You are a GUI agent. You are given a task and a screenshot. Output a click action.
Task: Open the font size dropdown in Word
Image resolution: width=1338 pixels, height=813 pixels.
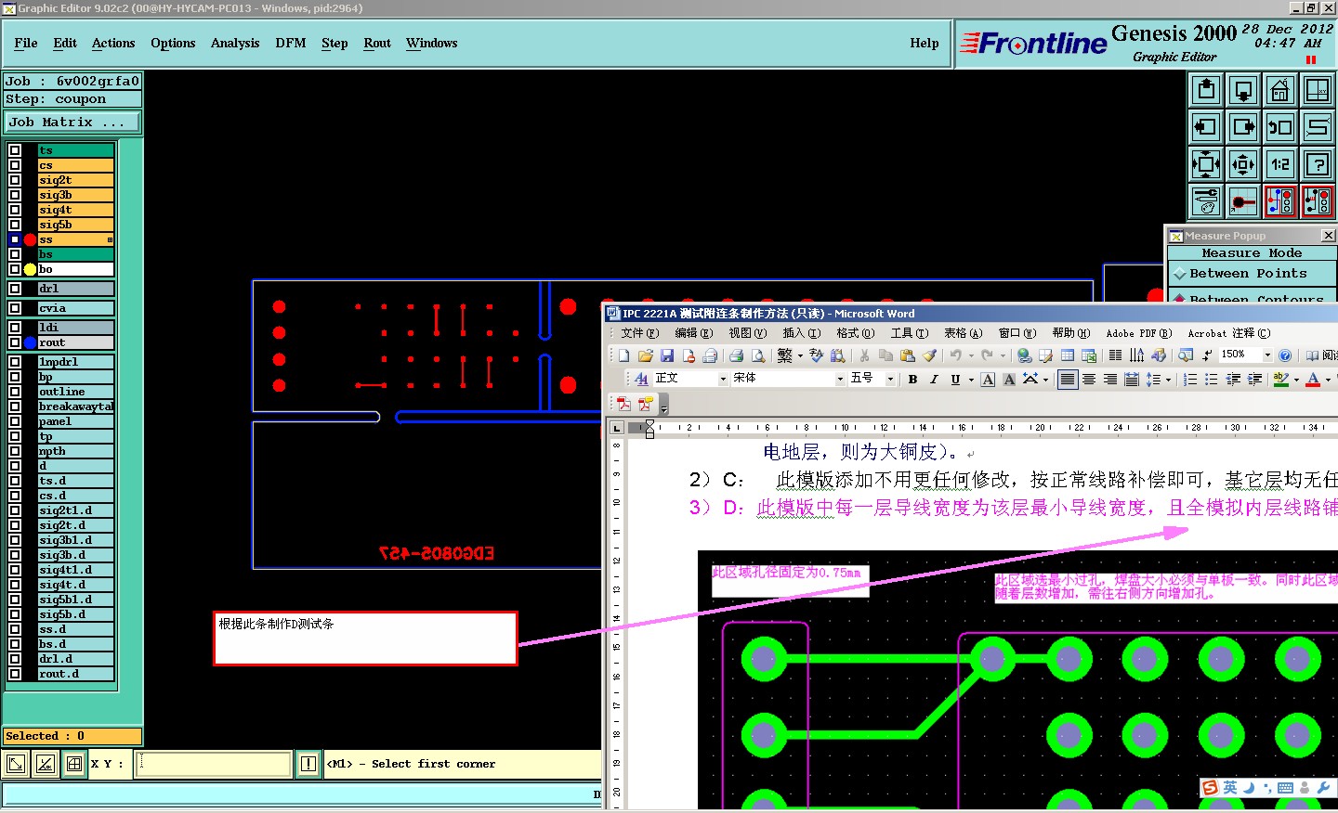pyautogui.click(x=890, y=380)
